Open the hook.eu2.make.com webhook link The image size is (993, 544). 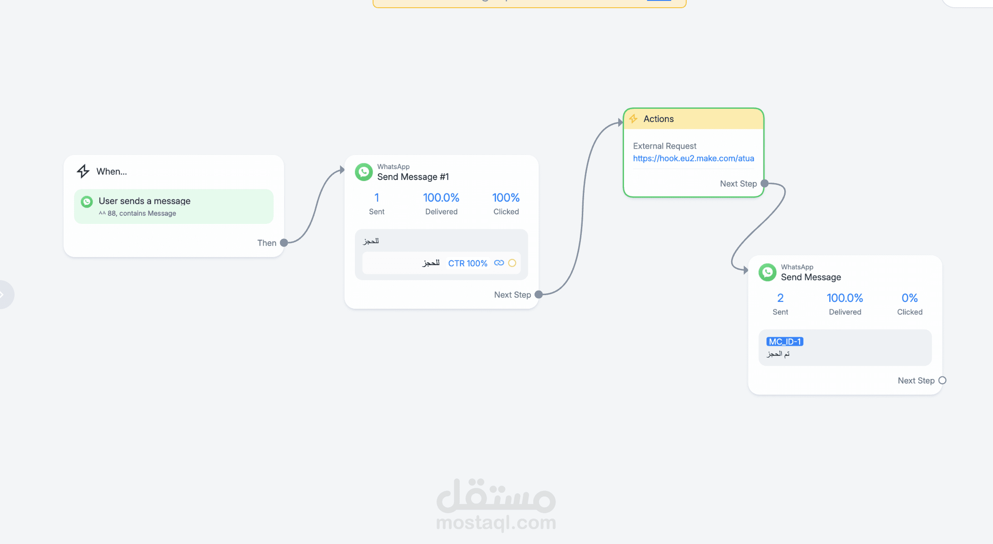(693, 158)
